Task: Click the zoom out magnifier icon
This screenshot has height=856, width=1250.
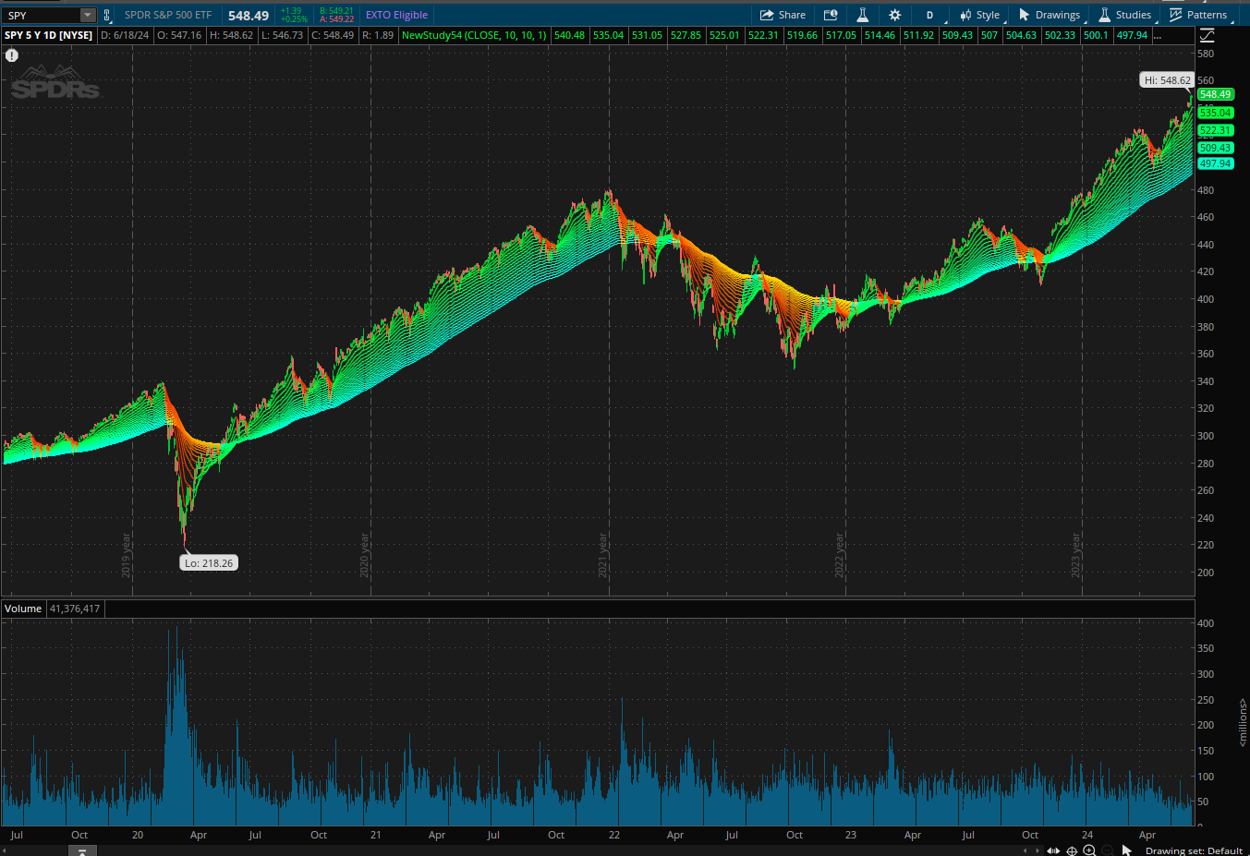Action: tap(1107, 850)
